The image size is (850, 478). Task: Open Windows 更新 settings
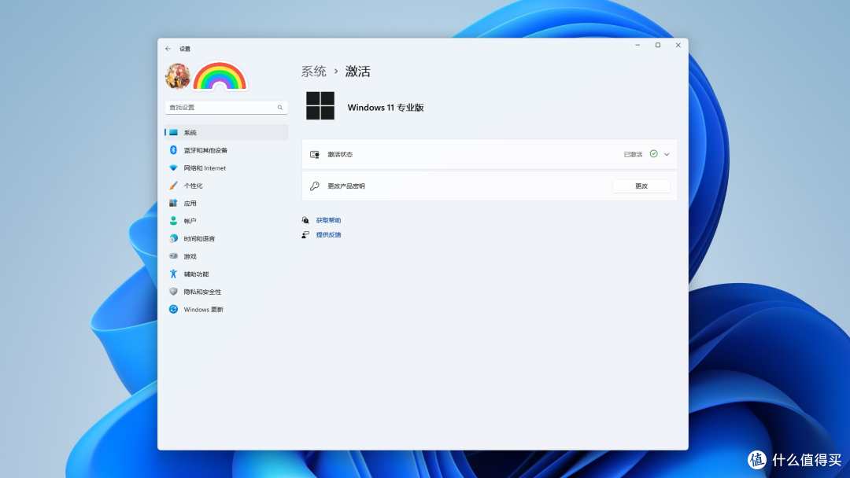pos(227,309)
